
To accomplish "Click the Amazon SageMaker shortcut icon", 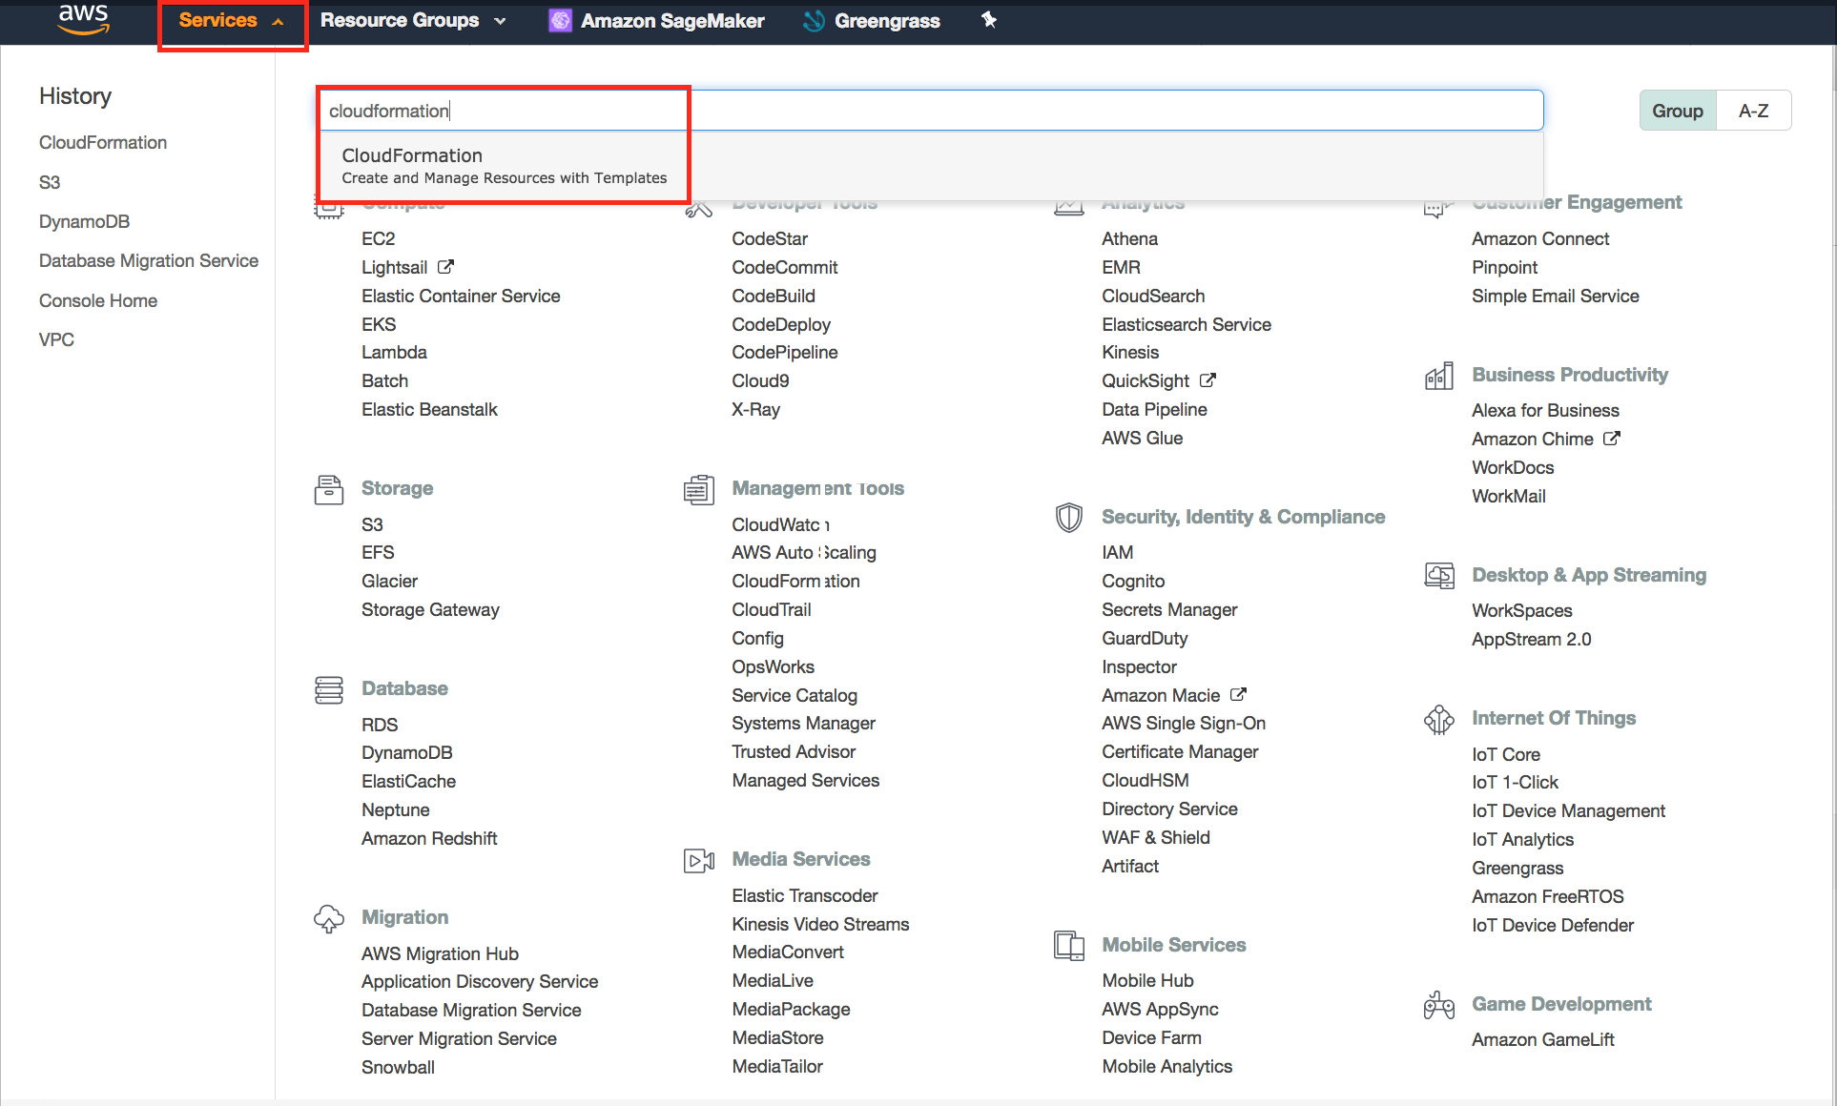I will (561, 21).
